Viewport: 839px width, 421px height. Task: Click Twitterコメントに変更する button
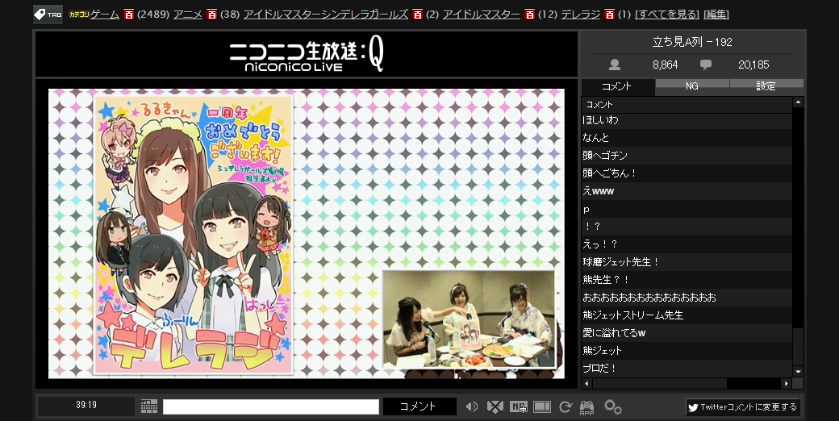click(743, 407)
